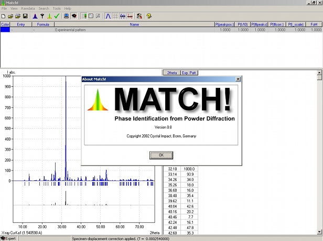Click the New document toolbar icon
This screenshot has width=323, height=241.
click(3, 16)
